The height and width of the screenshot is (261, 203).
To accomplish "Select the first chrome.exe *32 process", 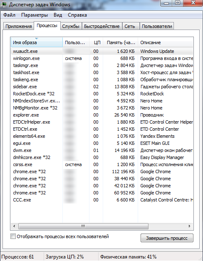I will (x=102, y=172).
